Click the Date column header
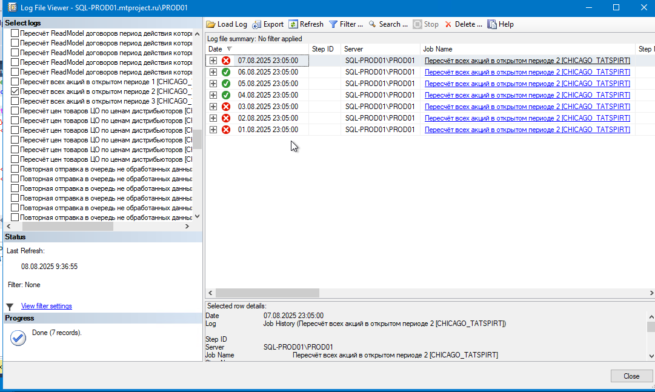Image resolution: width=655 pixels, height=392 pixels. (258, 49)
